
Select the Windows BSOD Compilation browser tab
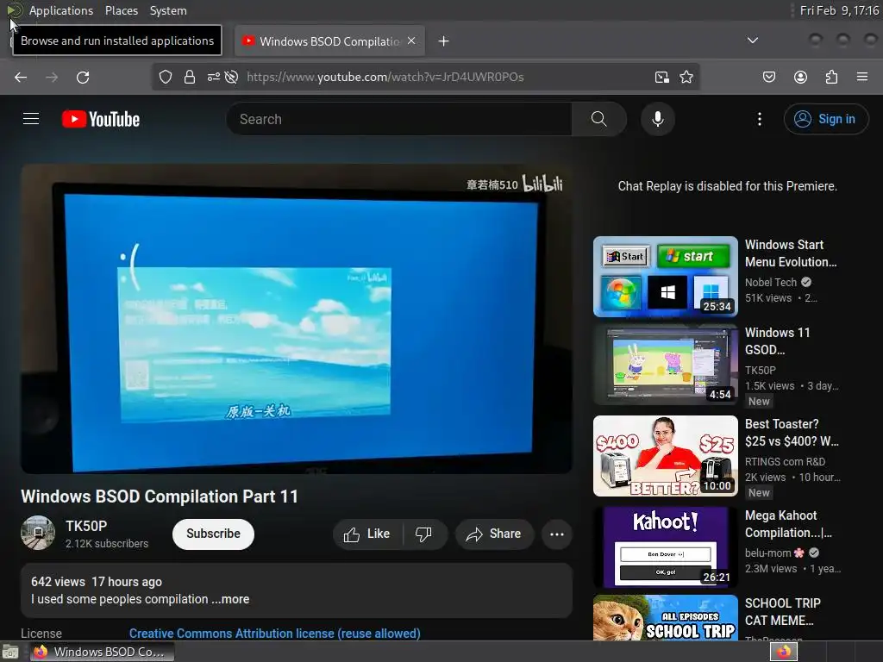pyautogui.click(x=329, y=41)
